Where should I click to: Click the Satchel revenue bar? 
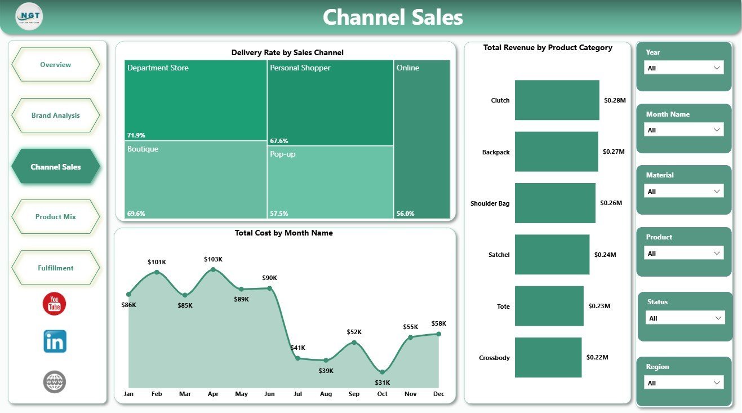(x=552, y=255)
